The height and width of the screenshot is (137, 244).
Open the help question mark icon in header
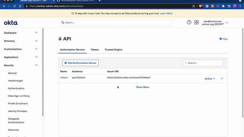[x=189, y=22]
